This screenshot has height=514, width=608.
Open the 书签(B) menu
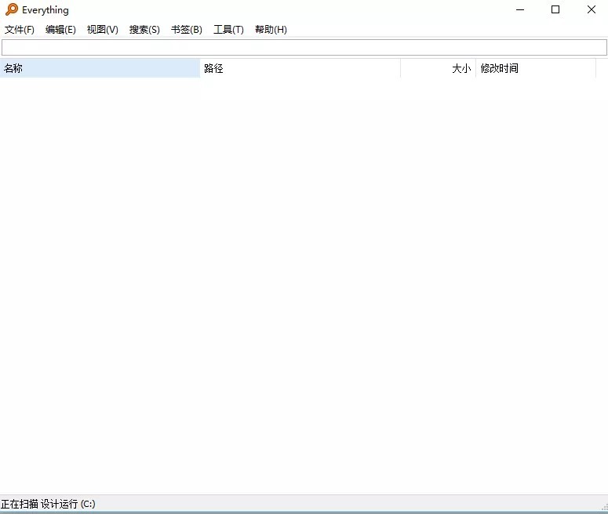(x=187, y=30)
